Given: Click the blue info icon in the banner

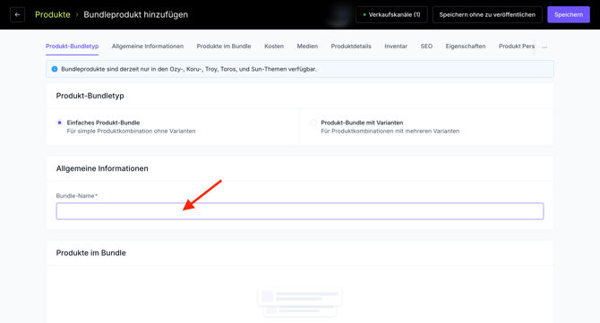Looking at the screenshot, I should point(55,69).
